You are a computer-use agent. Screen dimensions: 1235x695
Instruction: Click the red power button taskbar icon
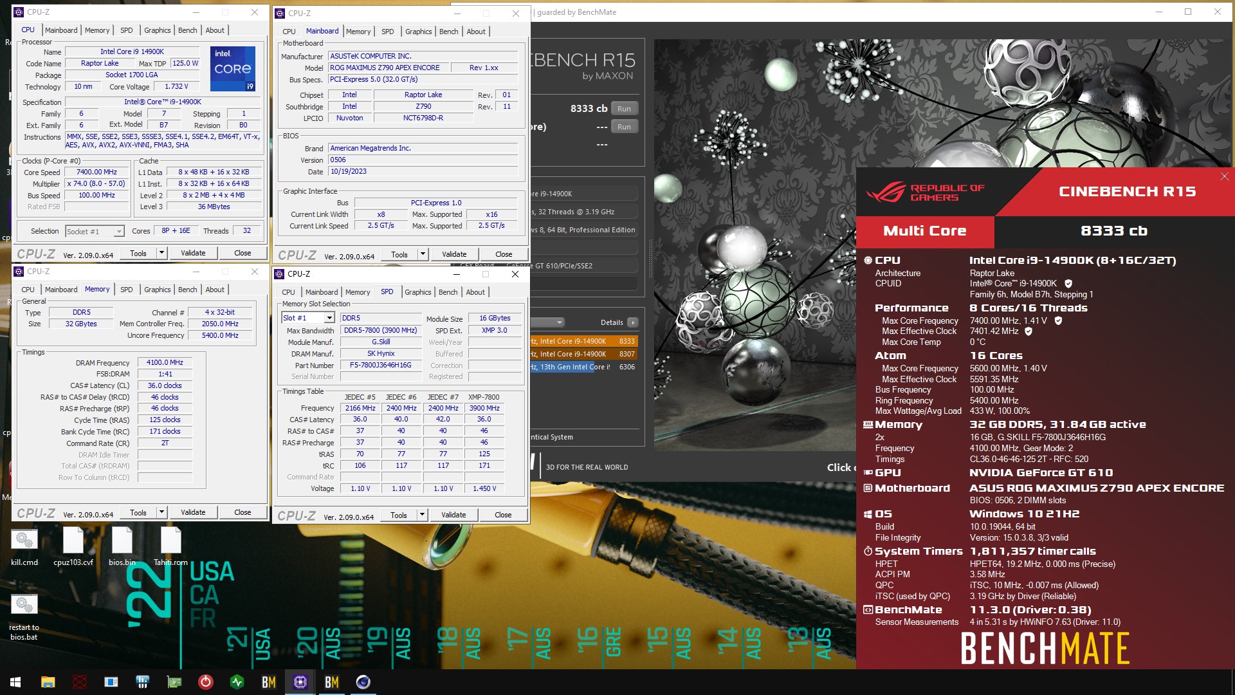click(206, 682)
